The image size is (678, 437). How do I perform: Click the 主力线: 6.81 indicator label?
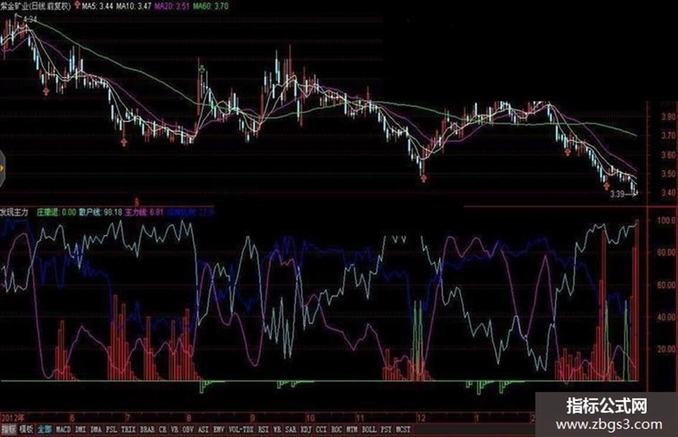[144, 212]
